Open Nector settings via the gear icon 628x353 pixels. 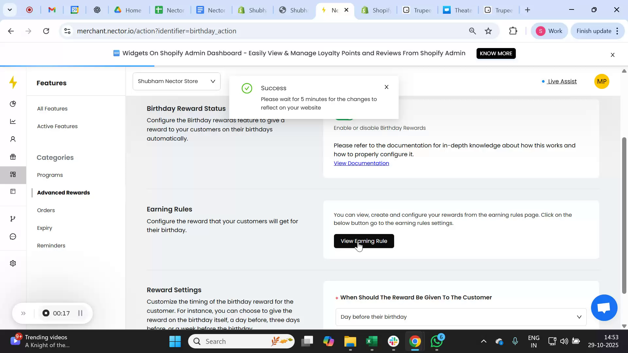tap(13, 263)
